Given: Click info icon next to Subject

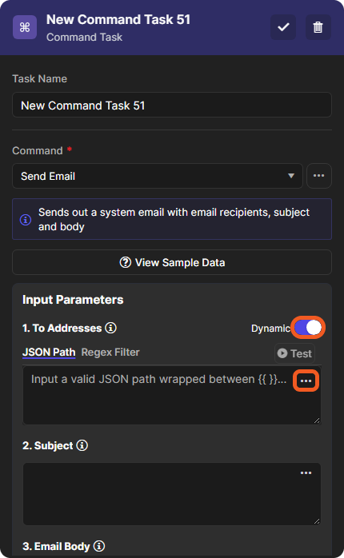Looking at the screenshot, I should point(82,445).
